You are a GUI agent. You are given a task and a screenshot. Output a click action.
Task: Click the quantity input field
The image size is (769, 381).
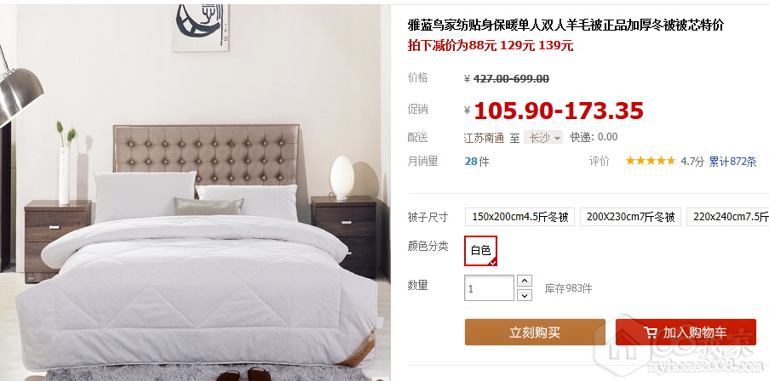489,288
